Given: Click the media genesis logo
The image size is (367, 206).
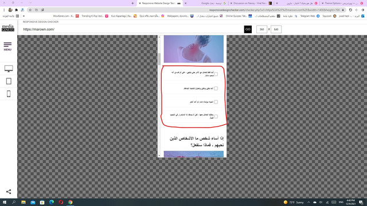Looking at the screenshot, I should point(8,28).
